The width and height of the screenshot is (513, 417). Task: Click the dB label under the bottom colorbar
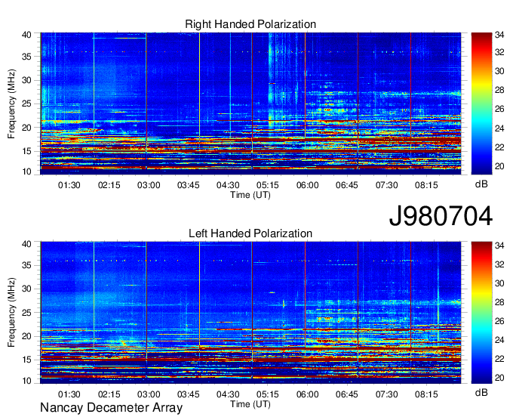(481, 392)
